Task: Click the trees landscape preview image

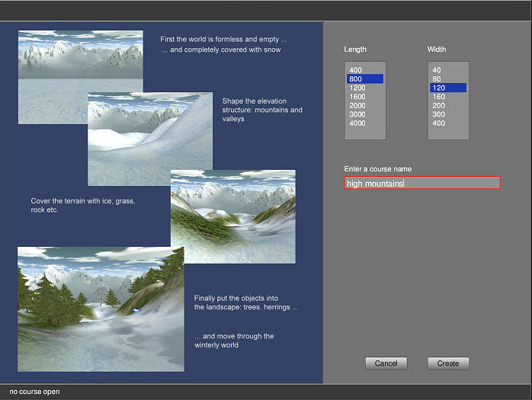Action: pos(101,309)
